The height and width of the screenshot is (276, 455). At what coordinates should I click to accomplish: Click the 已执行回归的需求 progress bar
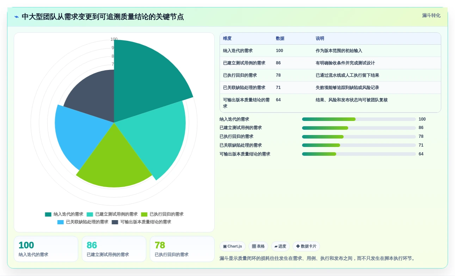coord(359,137)
